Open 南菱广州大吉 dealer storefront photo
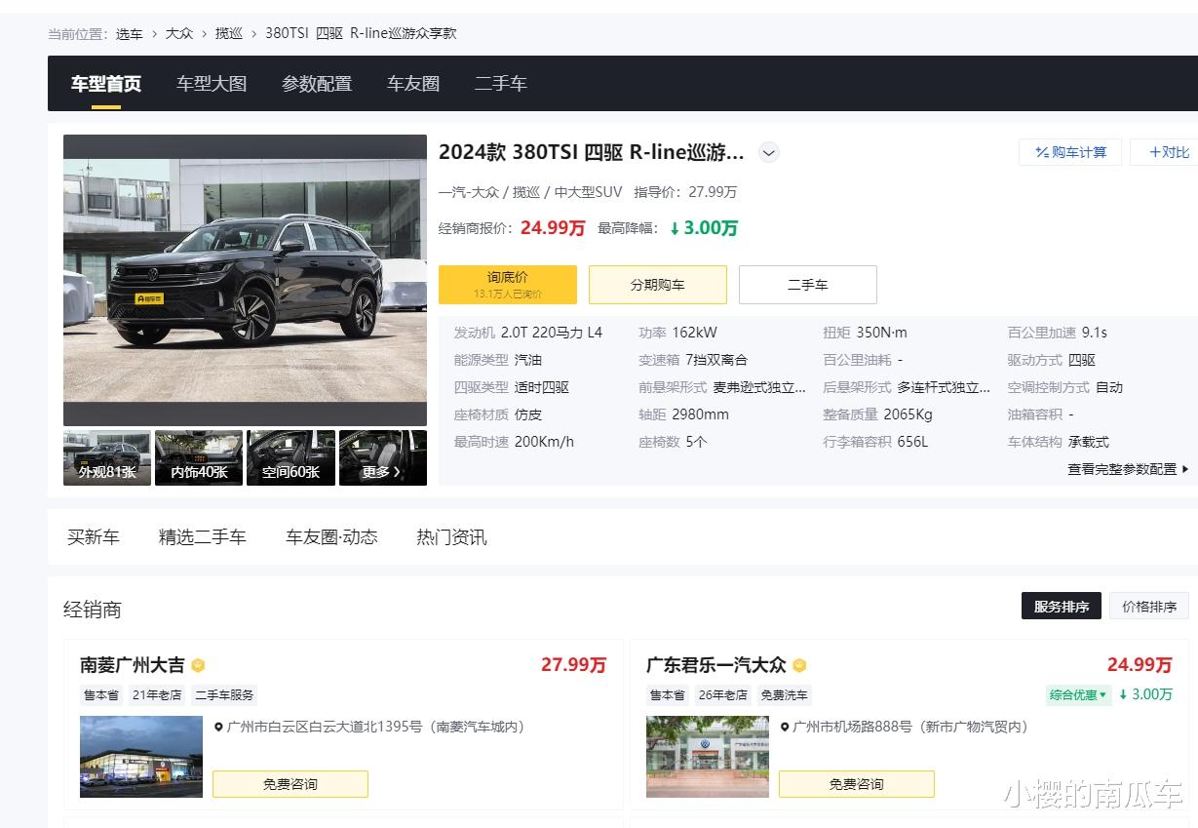The width and height of the screenshot is (1198, 828). pyautogui.click(x=141, y=757)
